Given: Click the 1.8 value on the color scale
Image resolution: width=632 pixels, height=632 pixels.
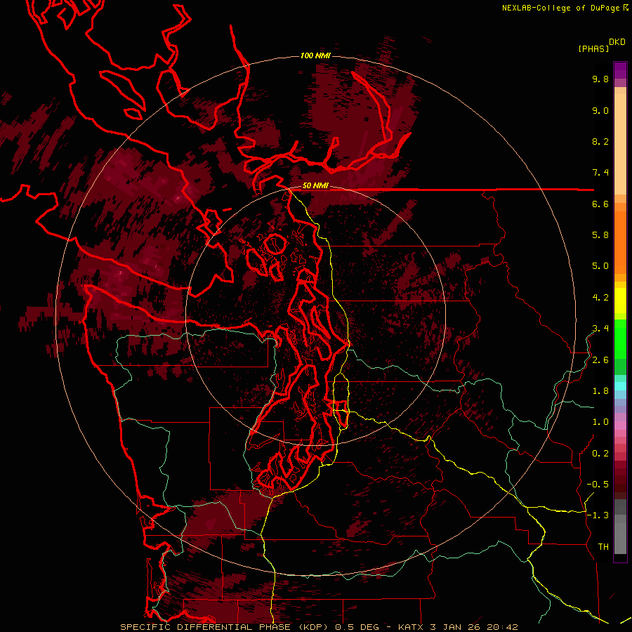Looking at the screenshot, I should point(600,391).
